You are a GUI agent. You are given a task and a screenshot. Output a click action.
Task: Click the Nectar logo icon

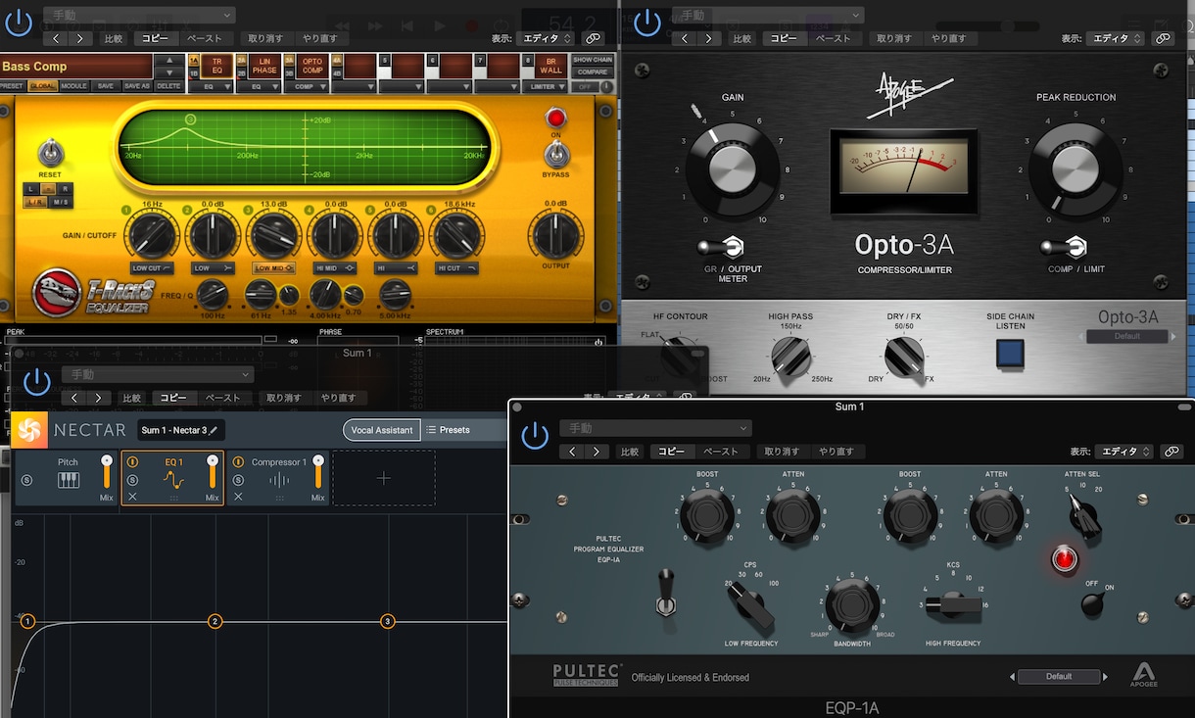tap(29, 430)
